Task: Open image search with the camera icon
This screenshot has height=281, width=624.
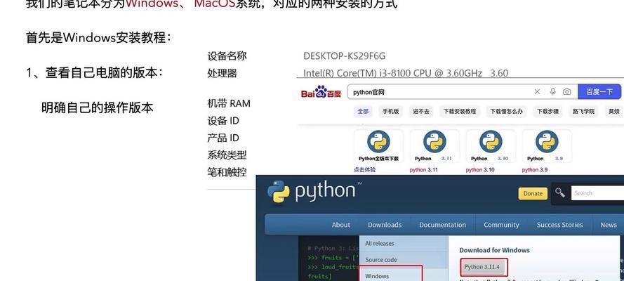Action: click(566, 92)
